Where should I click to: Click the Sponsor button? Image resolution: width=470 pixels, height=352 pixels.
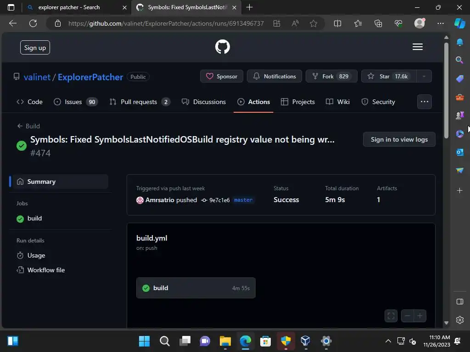pyautogui.click(x=222, y=77)
